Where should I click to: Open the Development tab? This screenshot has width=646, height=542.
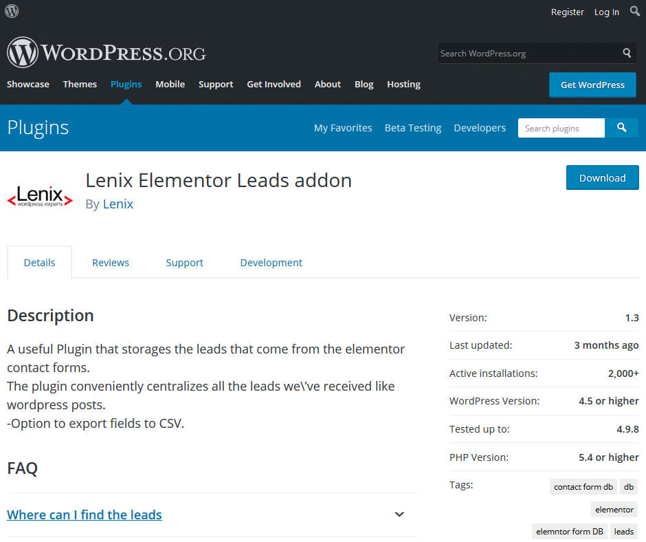pos(271,263)
